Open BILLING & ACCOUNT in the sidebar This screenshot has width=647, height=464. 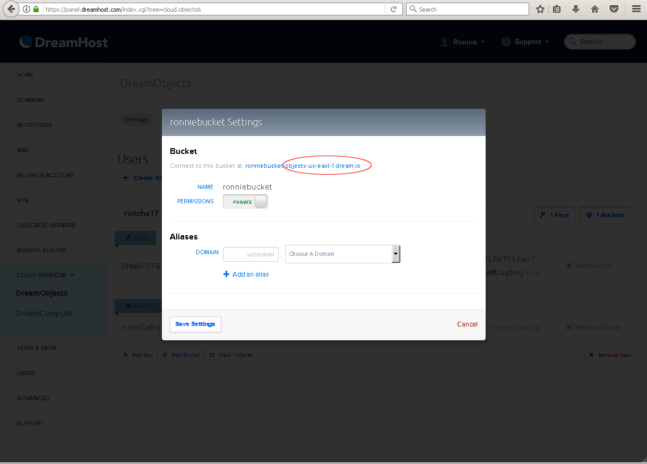pyautogui.click(x=46, y=175)
